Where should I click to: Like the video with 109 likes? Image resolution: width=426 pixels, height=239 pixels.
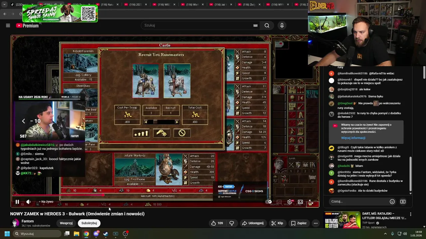click(217, 223)
